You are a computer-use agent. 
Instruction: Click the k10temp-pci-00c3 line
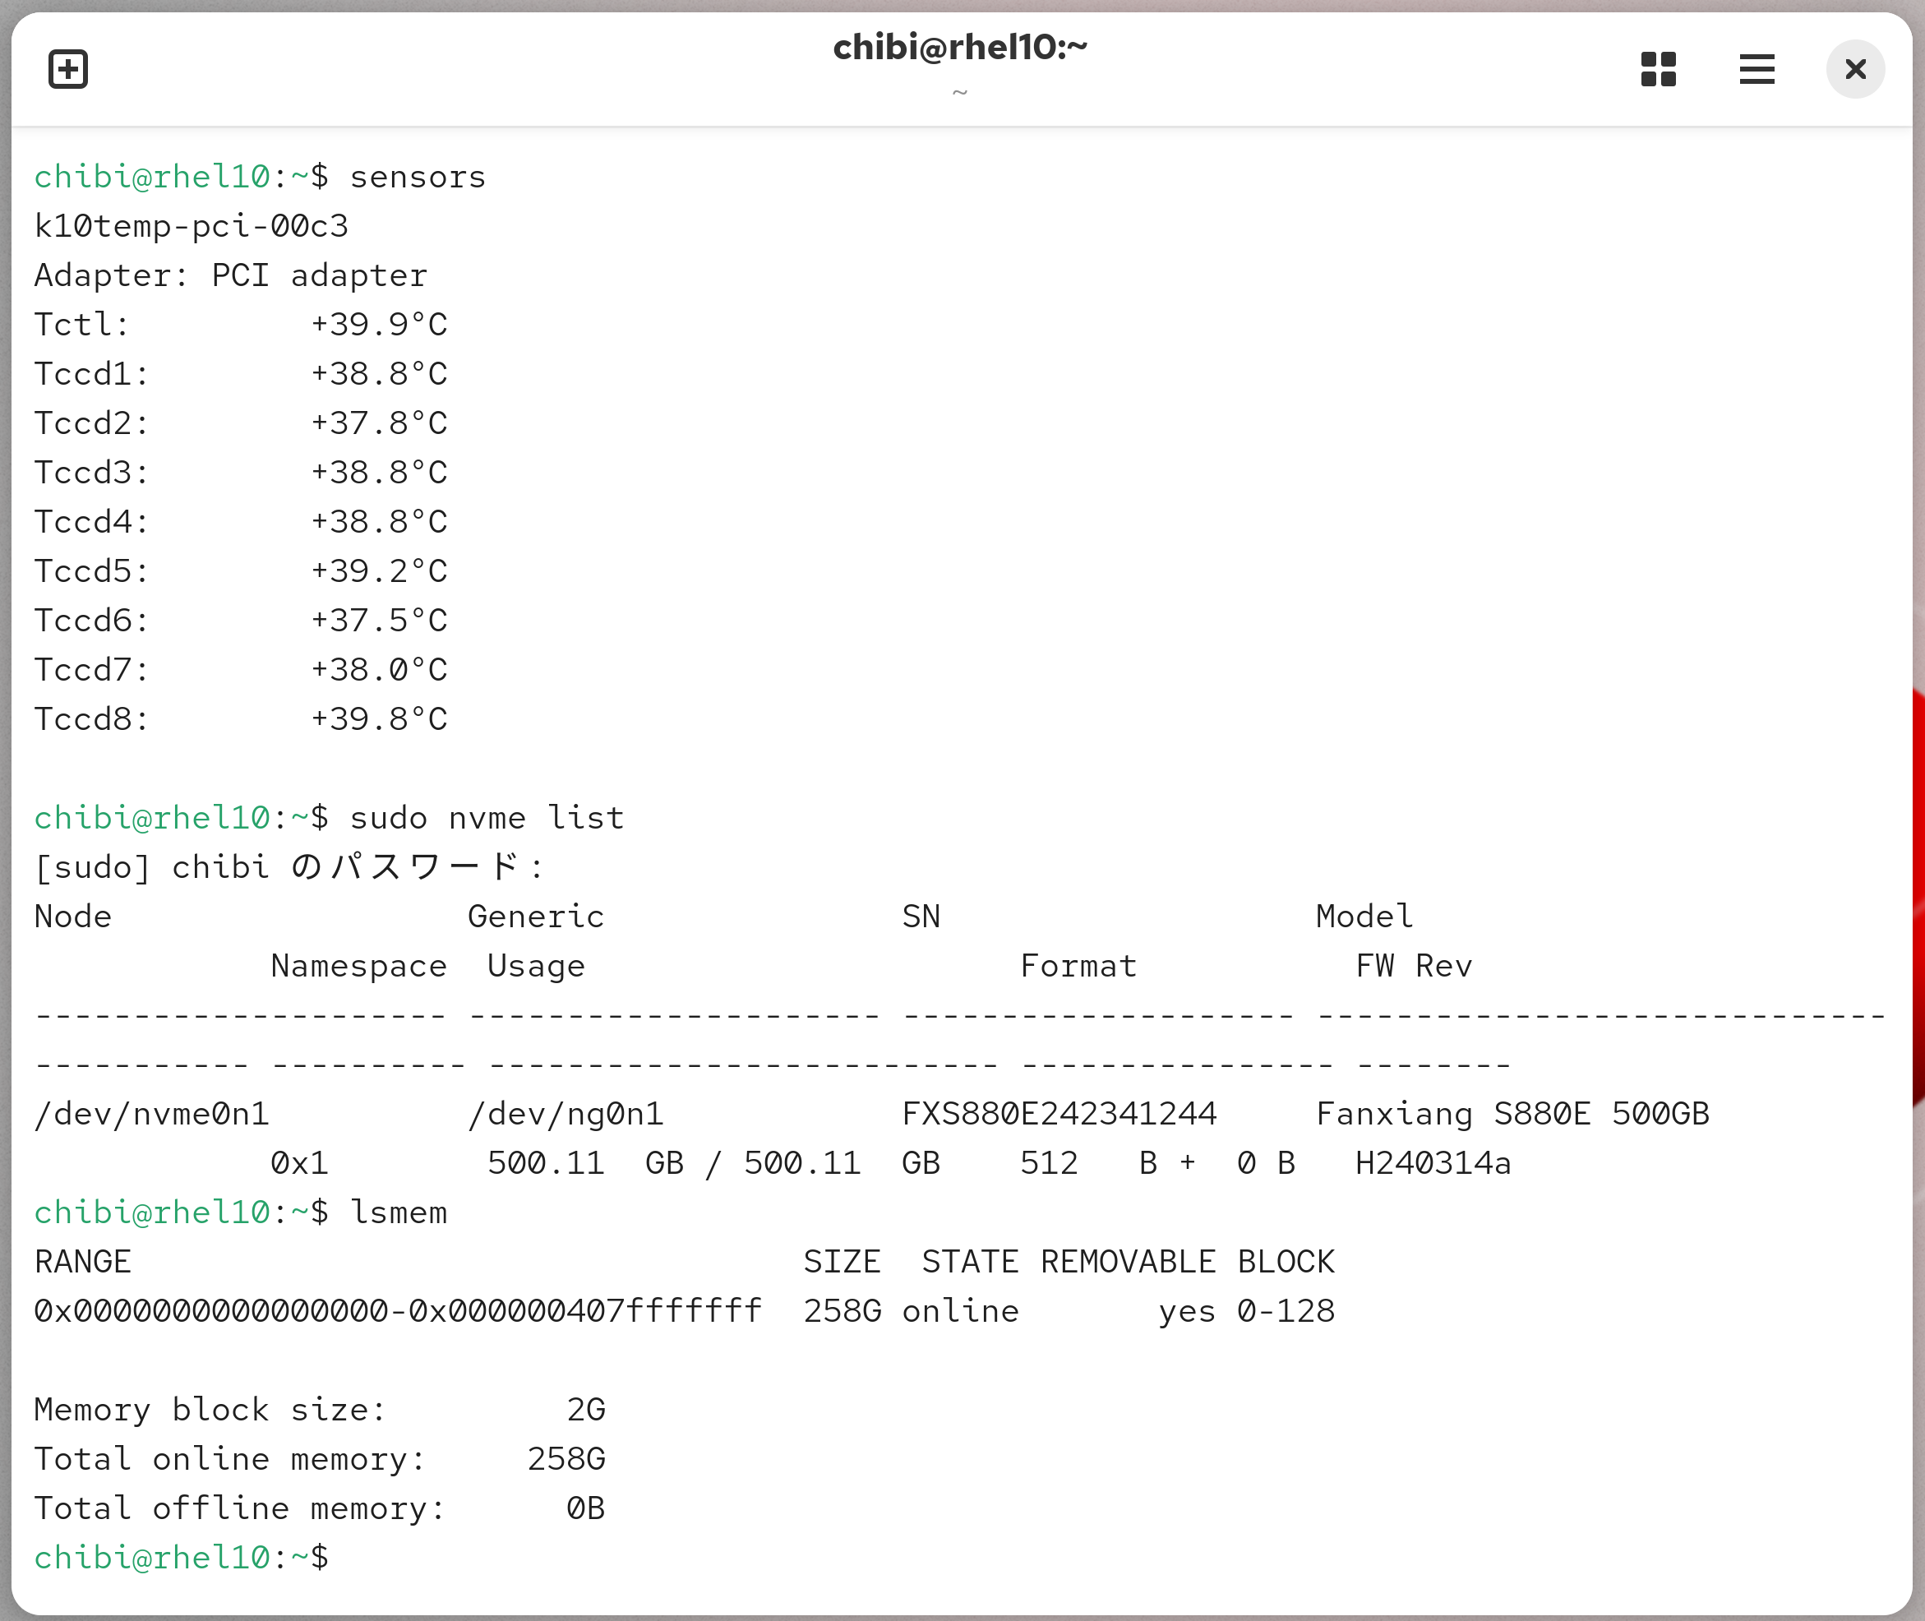192,226
